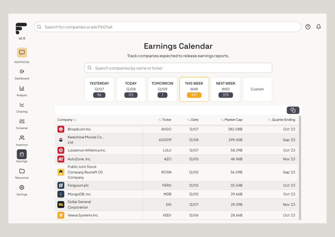Click the 382.08B market cap value
Screen dimensions: 335x237
coord(235,129)
